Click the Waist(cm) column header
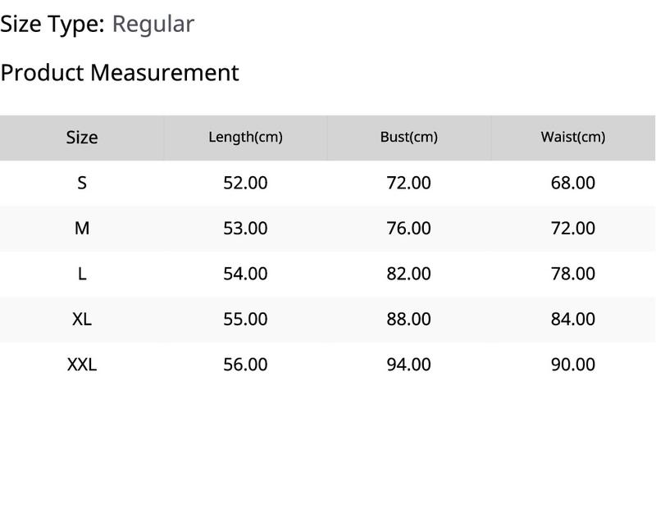 (x=572, y=137)
